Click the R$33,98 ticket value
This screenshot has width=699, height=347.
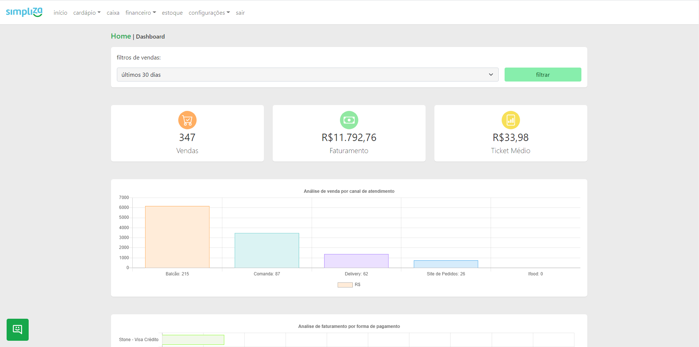coord(511,137)
